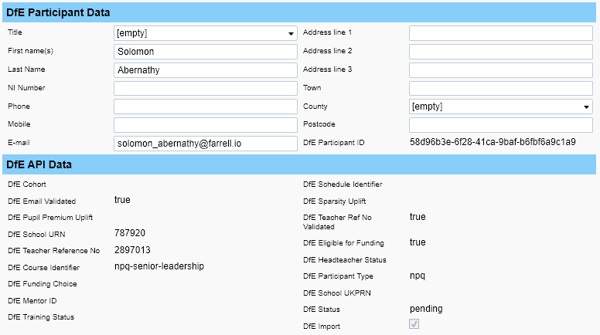Focus the Postcode input field
This screenshot has height=335, width=600.
[500, 125]
